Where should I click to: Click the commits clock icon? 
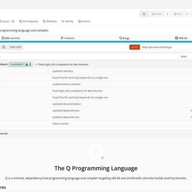(x=3, y=38)
